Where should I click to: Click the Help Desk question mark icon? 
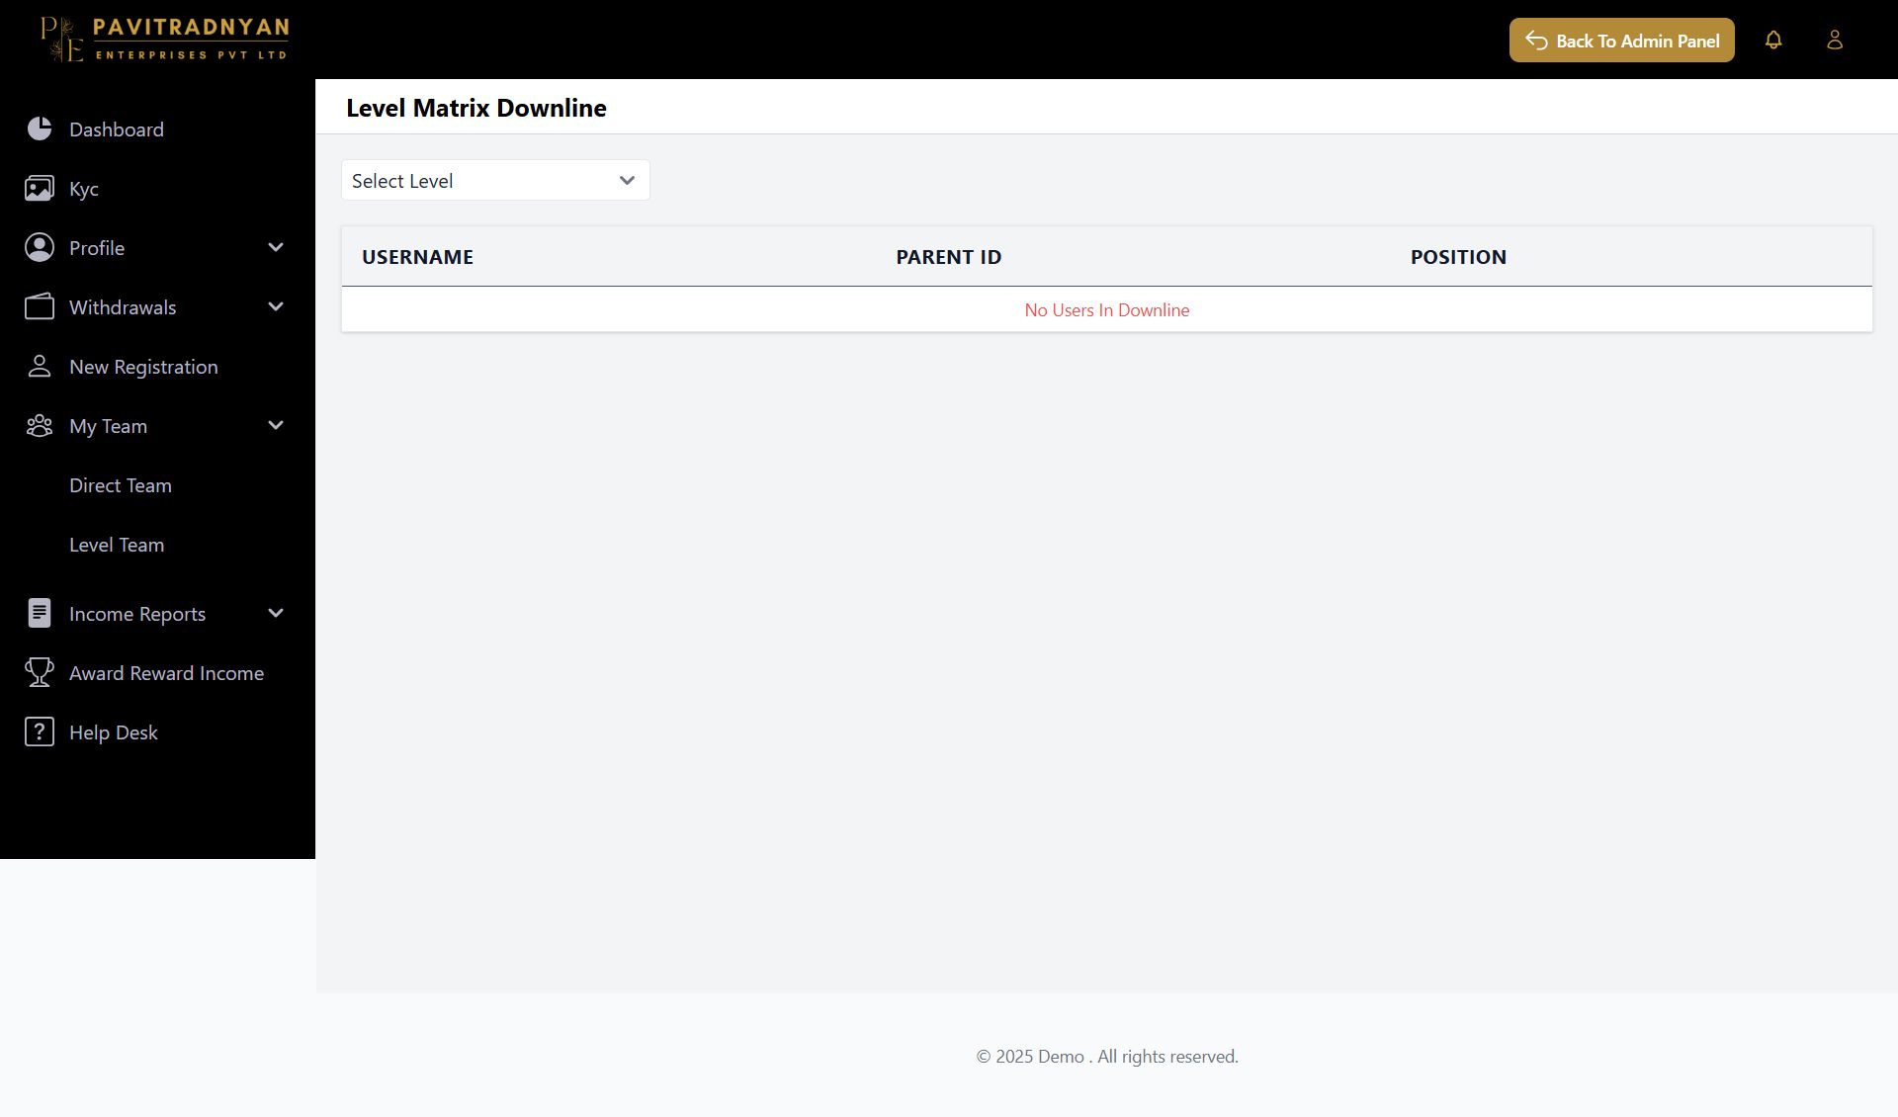coord(40,731)
